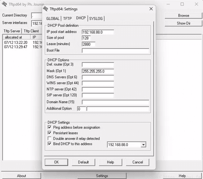Select the SYSLOG tab
The height and width of the screenshot is (179, 203).
click(x=96, y=19)
